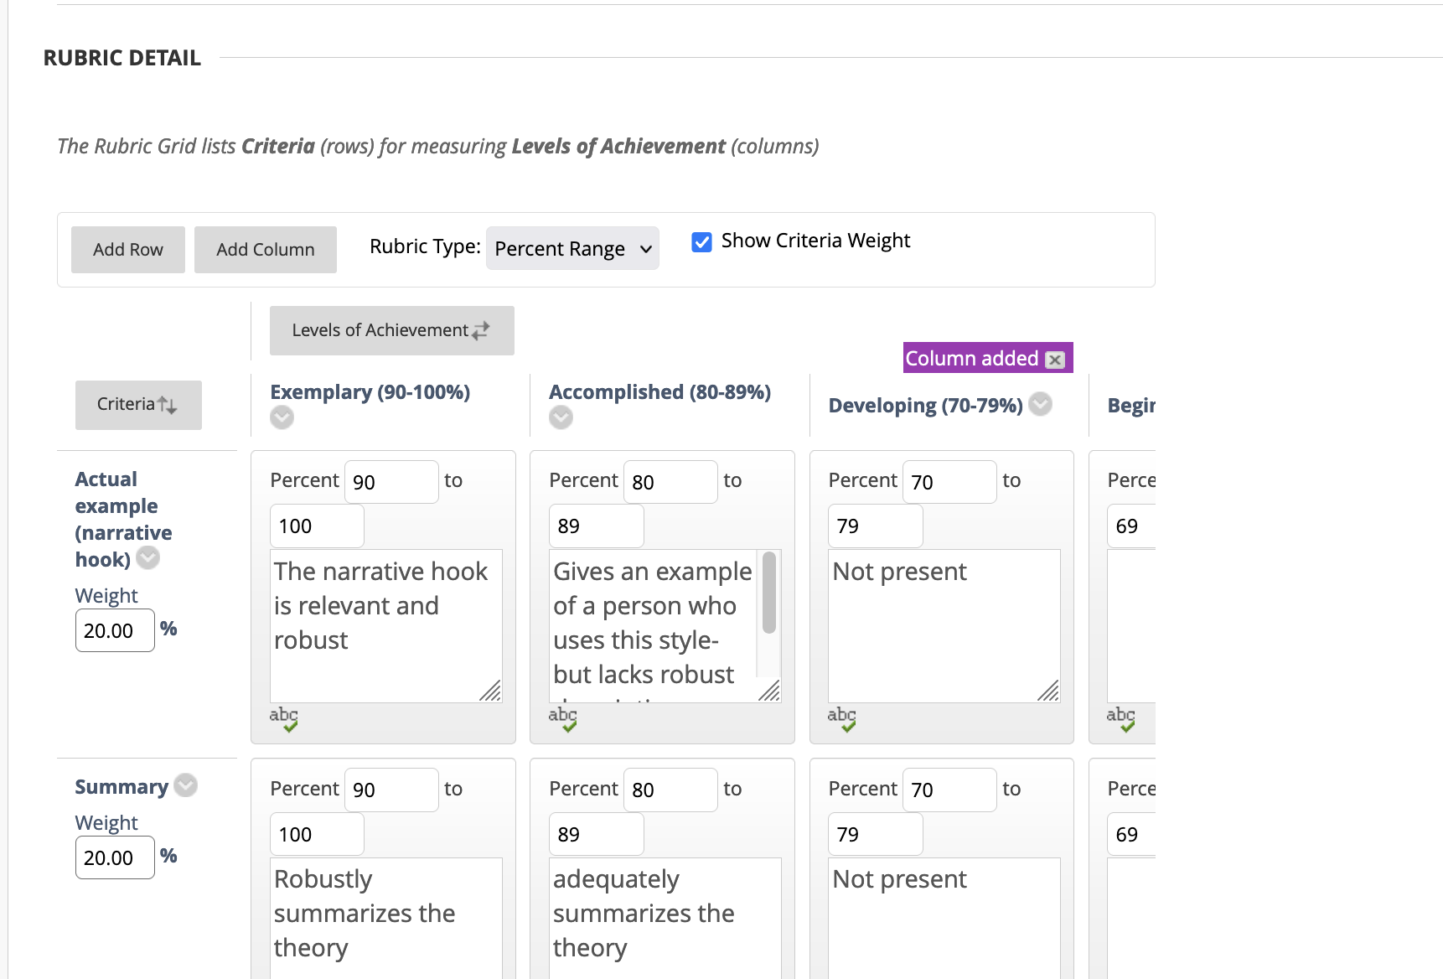Click the Developing lower percent field for Summary
The image size is (1443, 979).
point(949,790)
